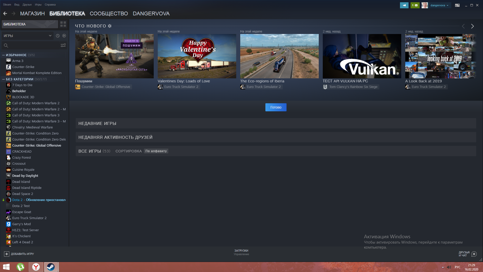Show hidden system tray icons
The width and height of the screenshot is (483, 272).
pos(443,267)
